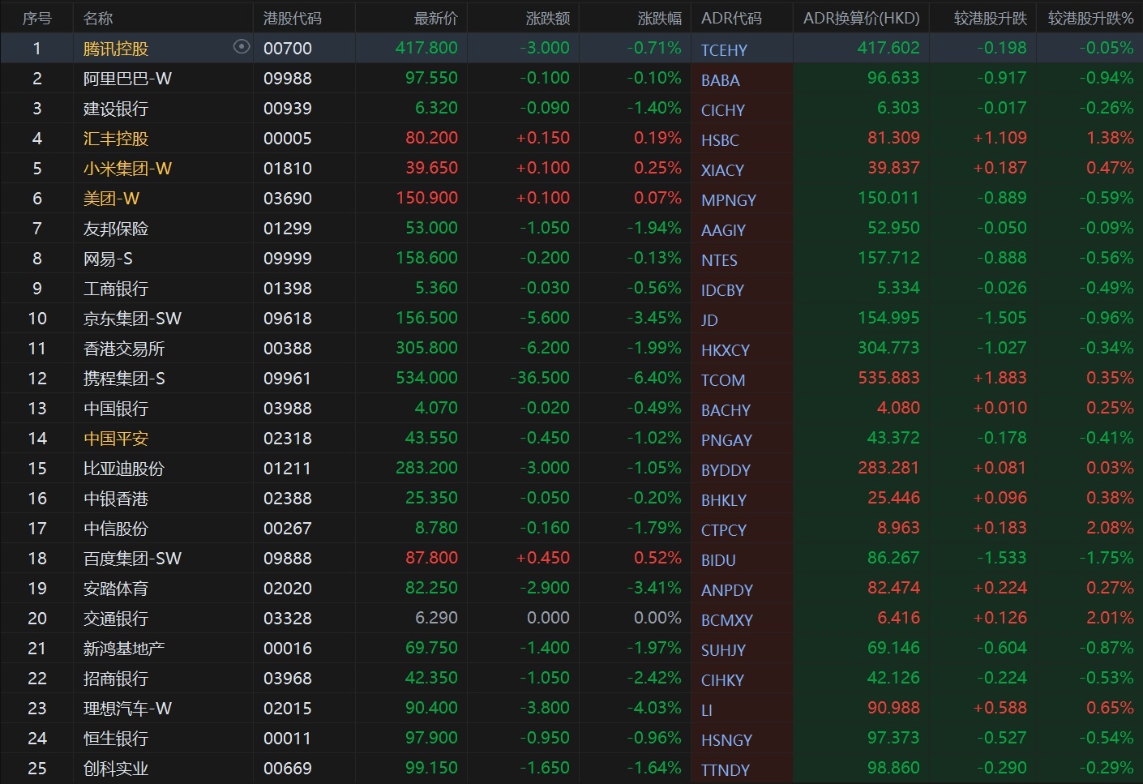Image resolution: width=1143 pixels, height=784 pixels.
Task: Sort by the 较港股升跌% column header
Action: (1090, 18)
